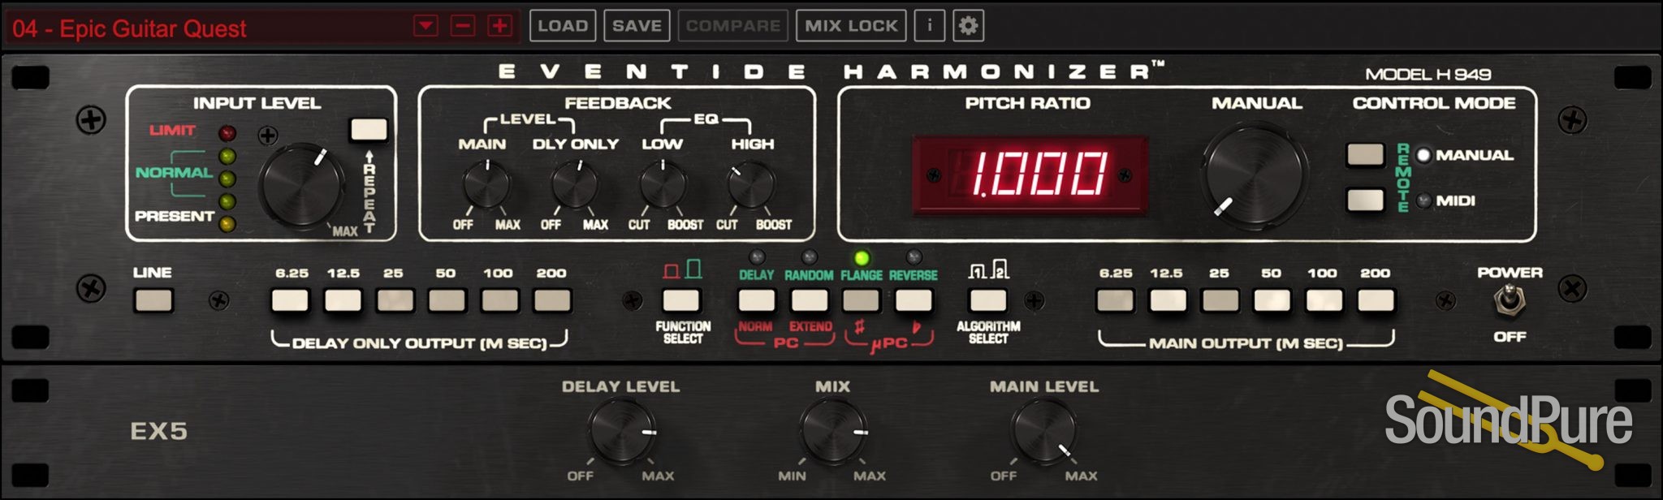Toggle Delay Only Output 100 ms button
1663x500 pixels.
pos(499,300)
